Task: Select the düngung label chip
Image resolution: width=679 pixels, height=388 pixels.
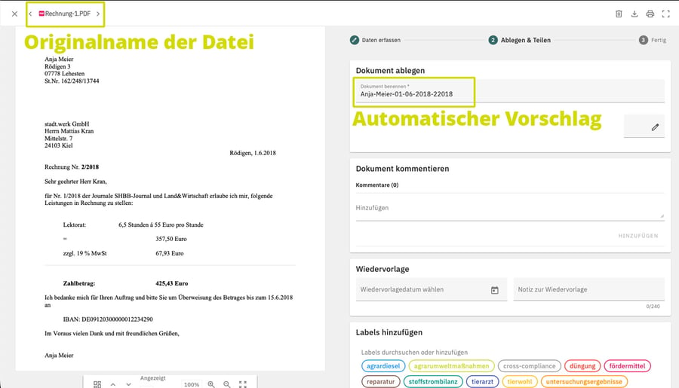Action: (x=582, y=366)
